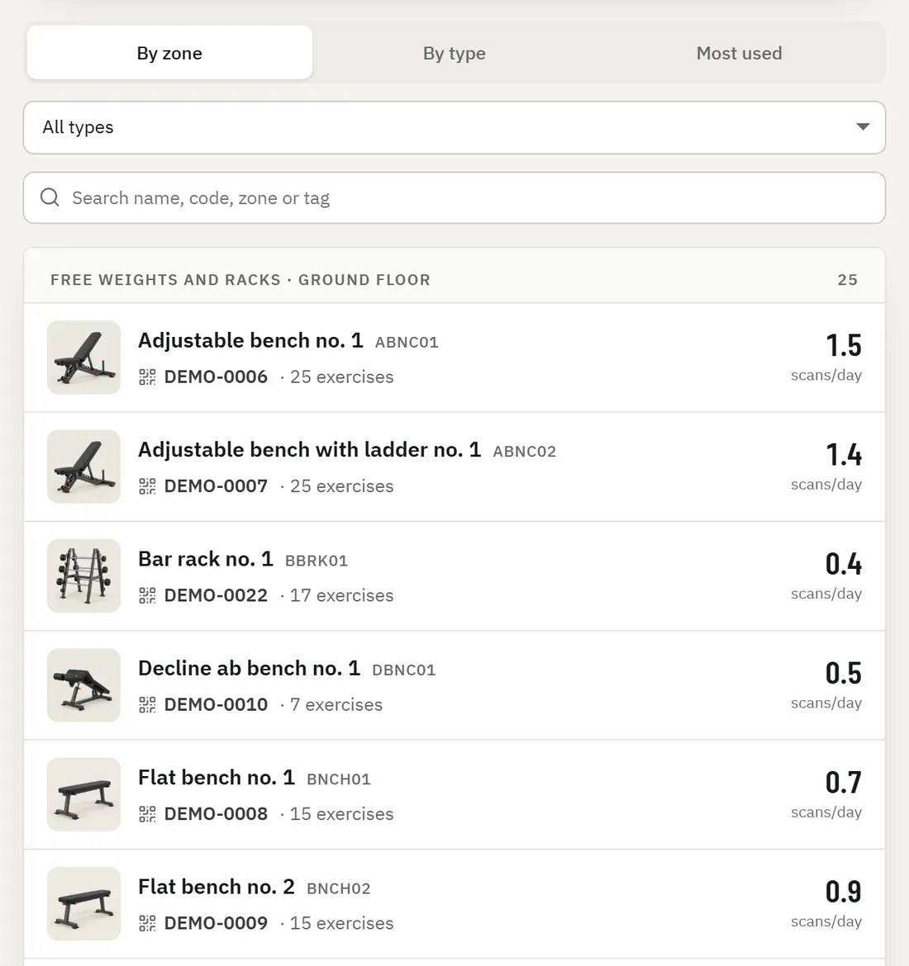
Task: Click the DEMO-0009 identifier
Action: (x=216, y=924)
